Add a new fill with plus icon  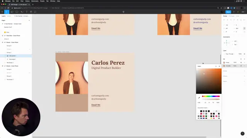point(244,59)
